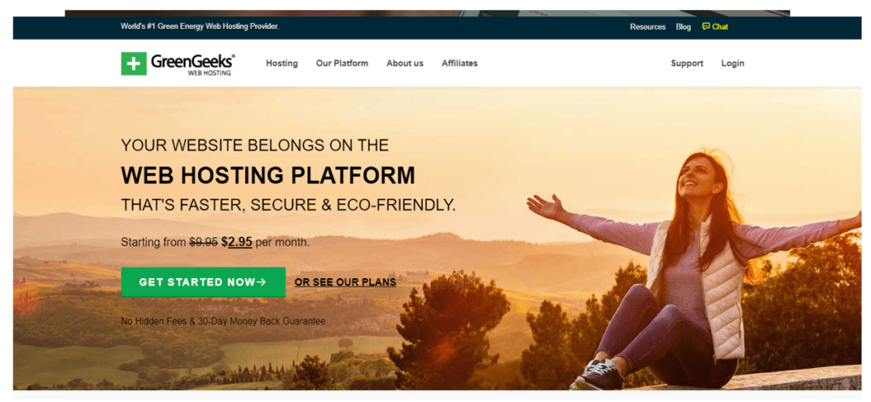The image size is (871, 402).
Task: Click the GET STARTED NOW text
Action: point(196,282)
